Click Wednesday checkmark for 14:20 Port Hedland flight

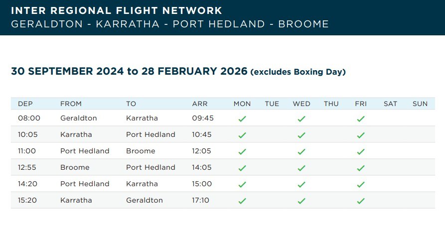(x=301, y=185)
